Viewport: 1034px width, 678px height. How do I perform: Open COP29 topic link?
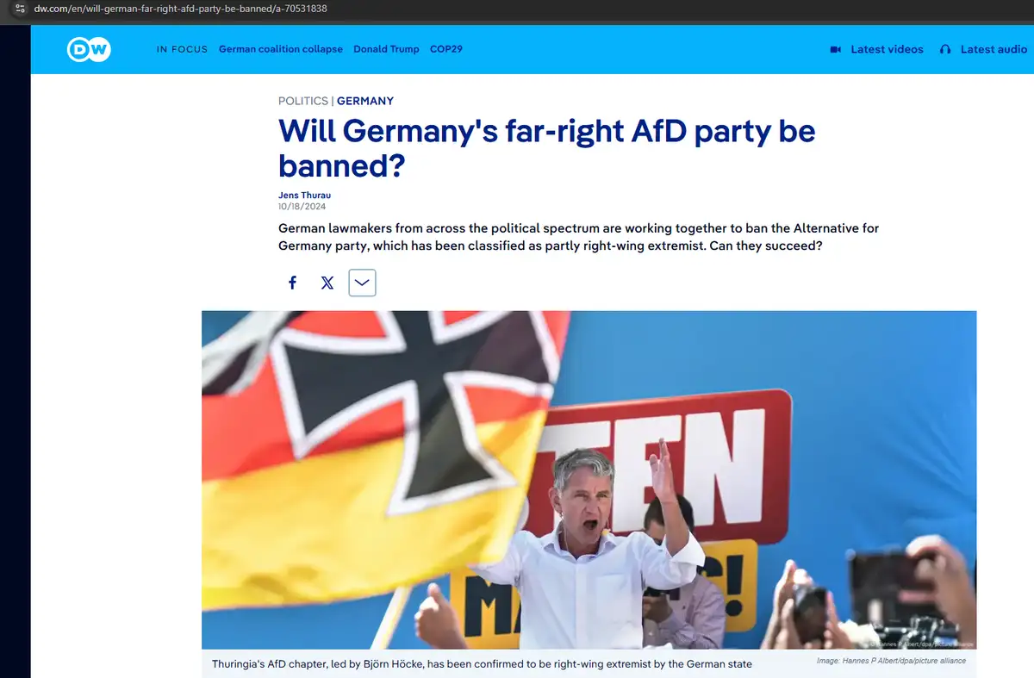coord(446,49)
